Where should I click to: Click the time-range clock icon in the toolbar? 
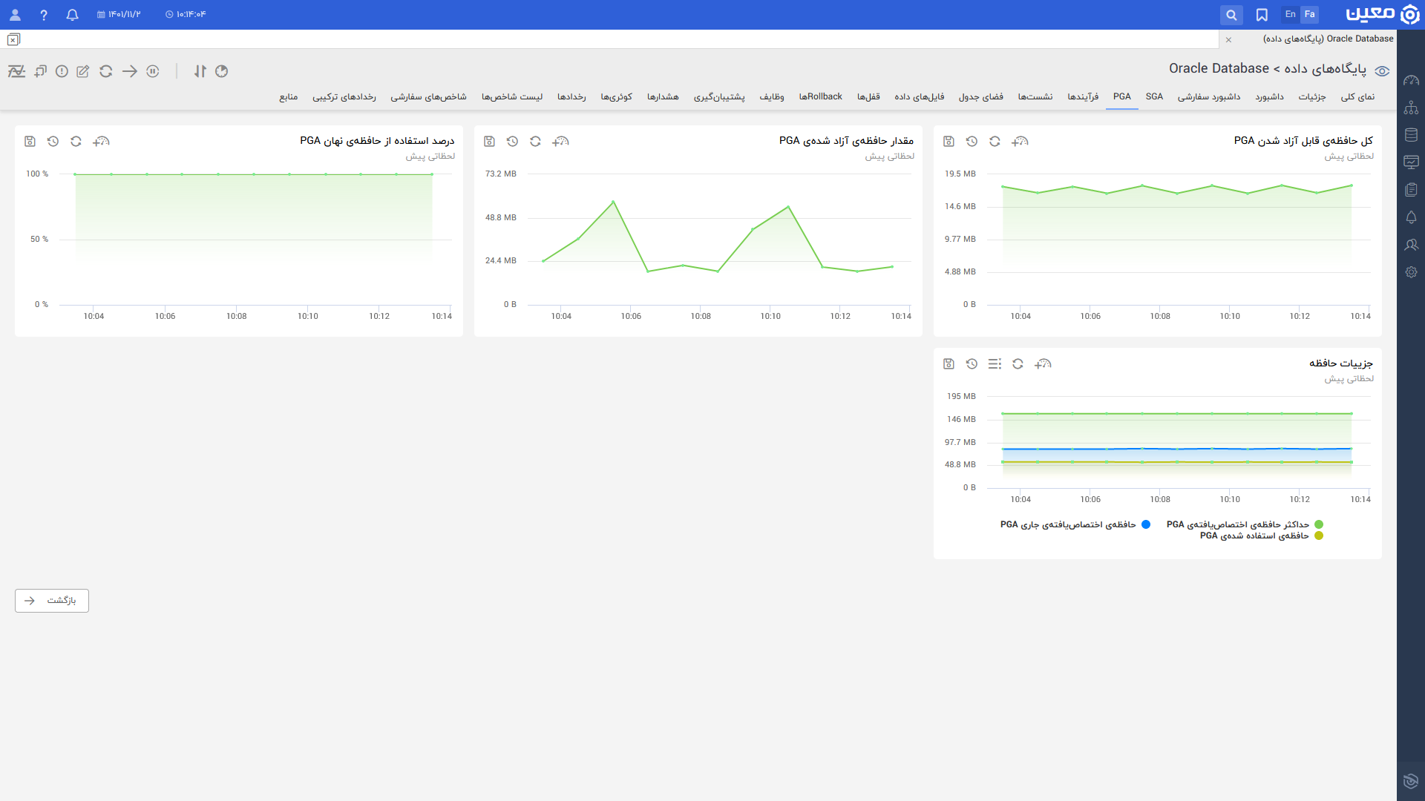[221, 71]
